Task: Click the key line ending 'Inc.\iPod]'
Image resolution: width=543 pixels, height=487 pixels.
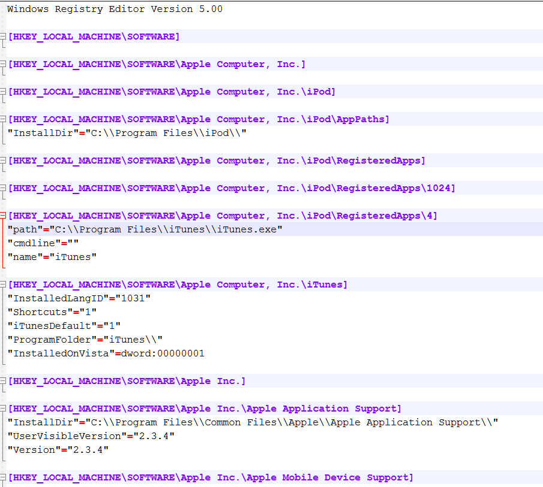Action: tap(172, 92)
